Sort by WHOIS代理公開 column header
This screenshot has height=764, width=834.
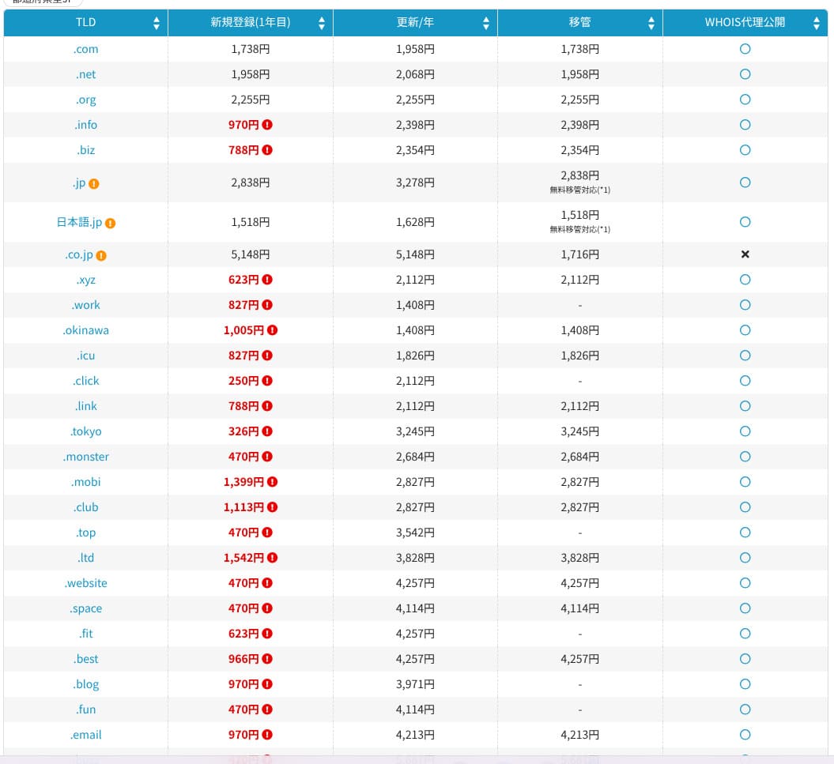click(x=745, y=23)
